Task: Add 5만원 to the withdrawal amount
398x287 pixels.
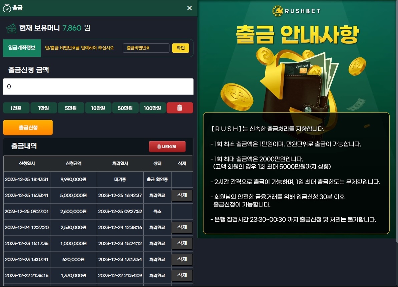Action: point(71,108)
